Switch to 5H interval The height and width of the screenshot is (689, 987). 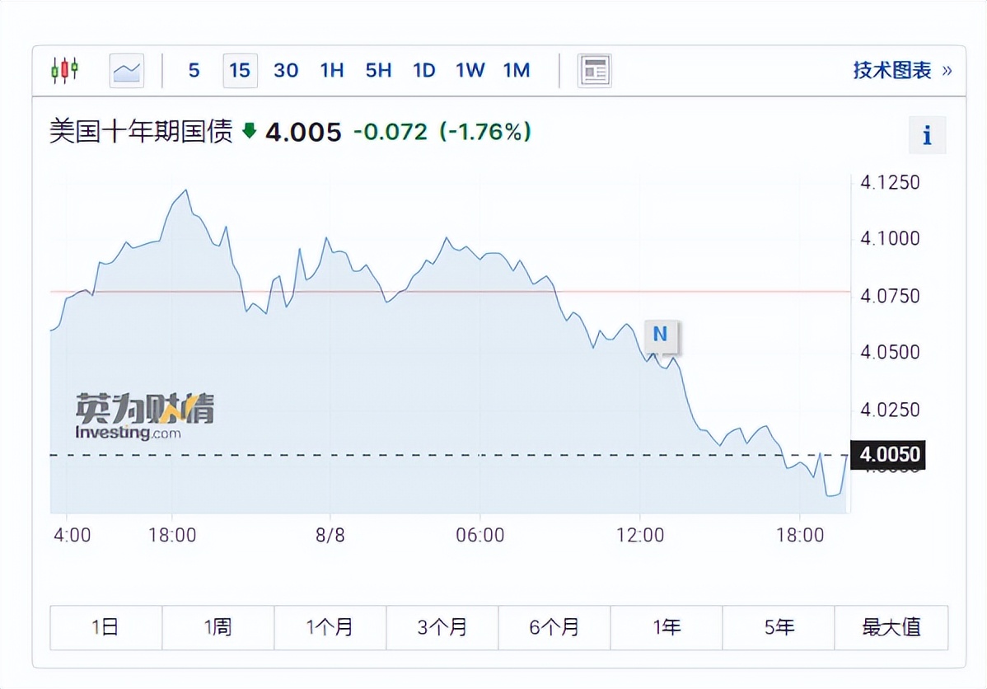pos(378,71)
